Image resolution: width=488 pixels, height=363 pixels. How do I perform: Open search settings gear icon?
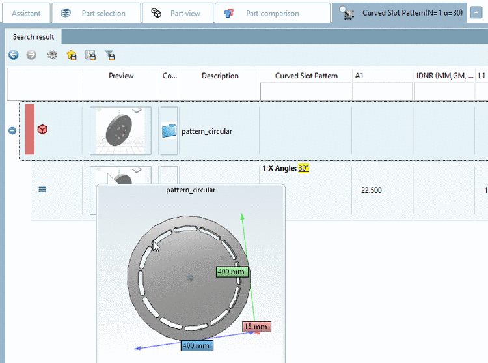[x=52, y=55]
